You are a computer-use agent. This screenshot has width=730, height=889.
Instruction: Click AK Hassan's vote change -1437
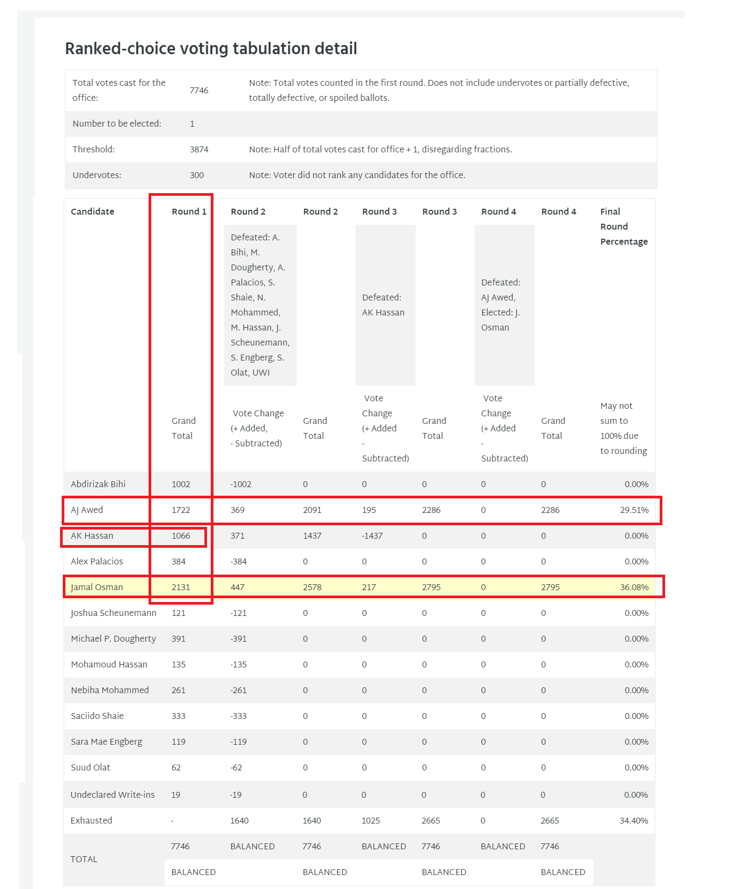click(372, 535)
